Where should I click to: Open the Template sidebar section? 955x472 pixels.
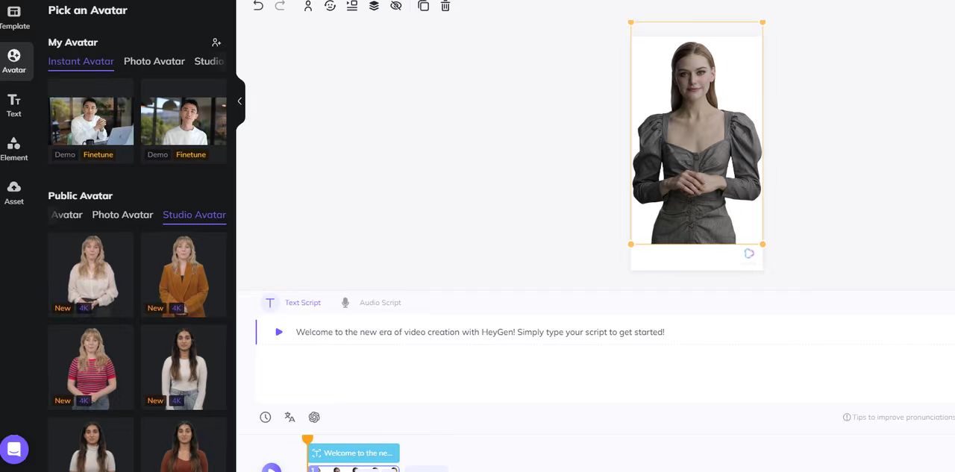coord(14,18)
